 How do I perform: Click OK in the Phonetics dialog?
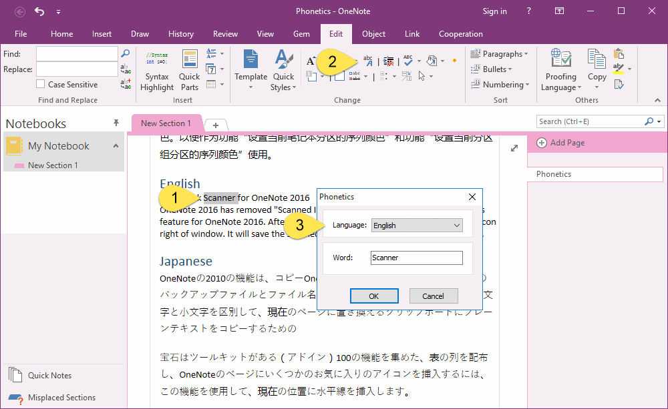pyautogui.click(x=374, y=296)
